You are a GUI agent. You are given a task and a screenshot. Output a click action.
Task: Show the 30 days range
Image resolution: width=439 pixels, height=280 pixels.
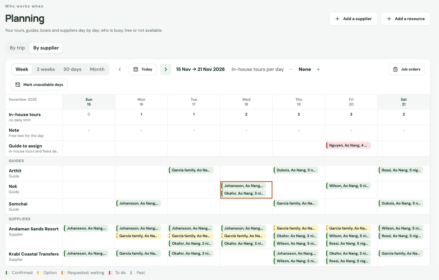[72, 69]
